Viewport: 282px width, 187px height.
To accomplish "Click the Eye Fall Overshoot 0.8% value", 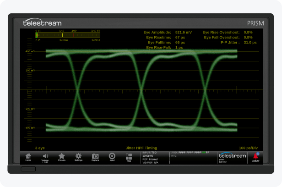I will click(248, 38).
